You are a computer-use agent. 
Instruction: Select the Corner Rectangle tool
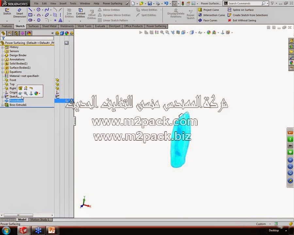pyautogui.click(x=30, y=15)
